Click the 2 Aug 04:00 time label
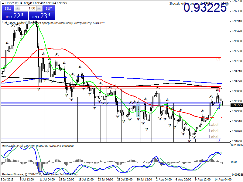Screen dimensions: 243x182 [x=164, y=180]
